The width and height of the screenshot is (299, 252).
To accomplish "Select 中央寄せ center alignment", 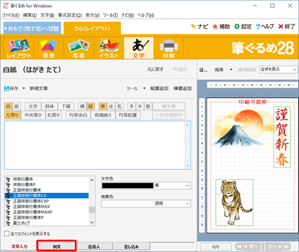I will coord(33,115).
